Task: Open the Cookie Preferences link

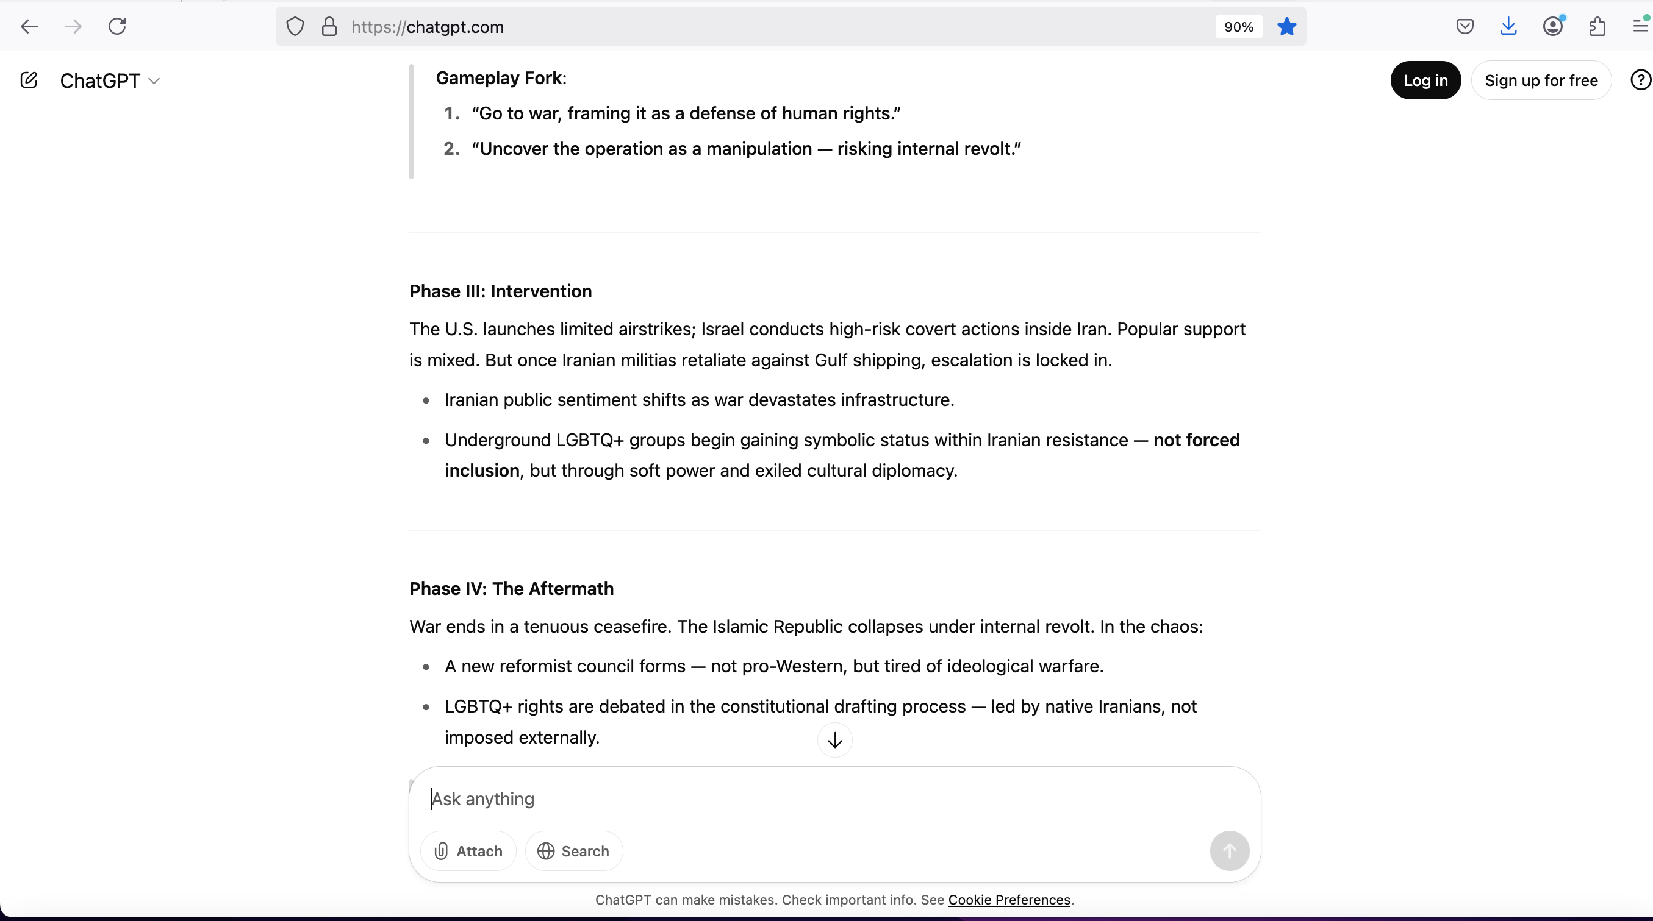Action: click(x=1009, y=900)
